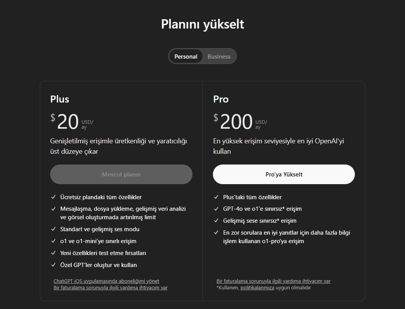Click the checkmark beside Ücretsiz plandaki tüm özellikler

click(x=54, y=197)
